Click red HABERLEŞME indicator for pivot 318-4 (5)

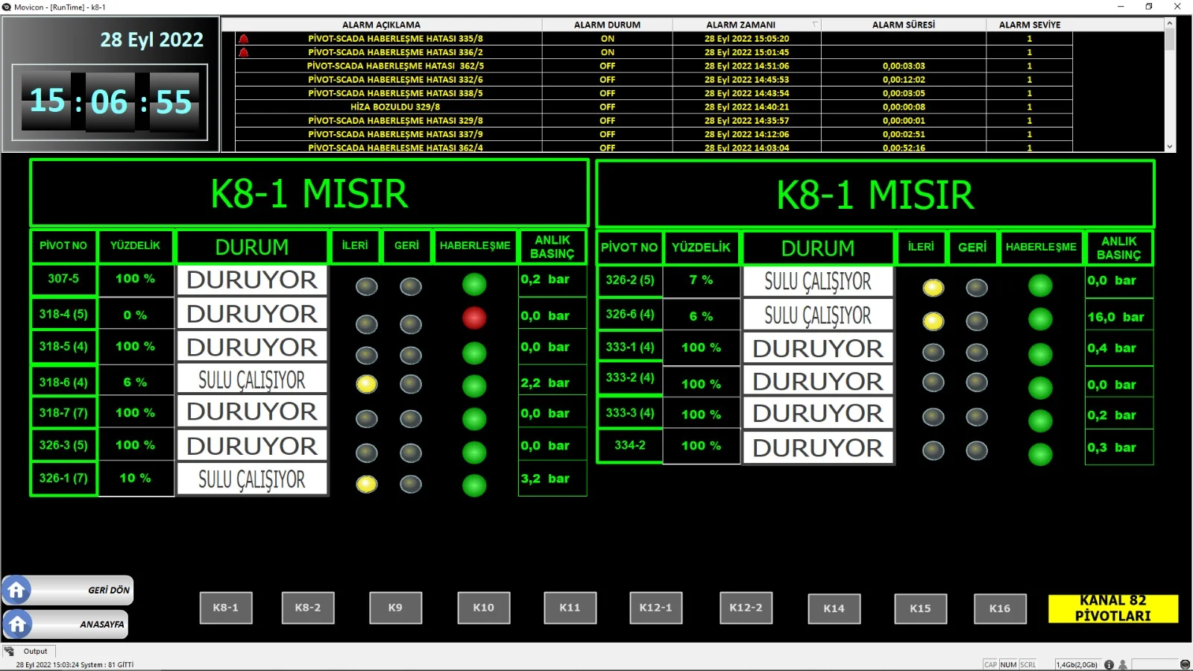(x=474, y=318)
